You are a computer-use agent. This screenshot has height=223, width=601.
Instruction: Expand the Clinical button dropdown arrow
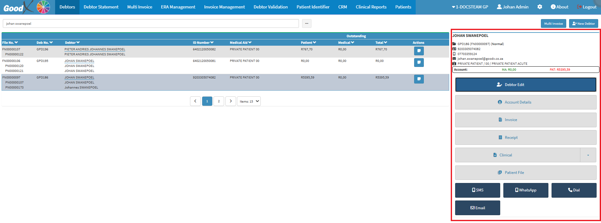click(x=588, y=155)
